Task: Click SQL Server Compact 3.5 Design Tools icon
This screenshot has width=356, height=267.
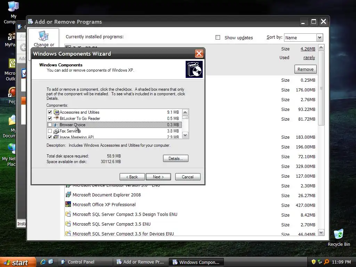Action: tap(68, 214)
